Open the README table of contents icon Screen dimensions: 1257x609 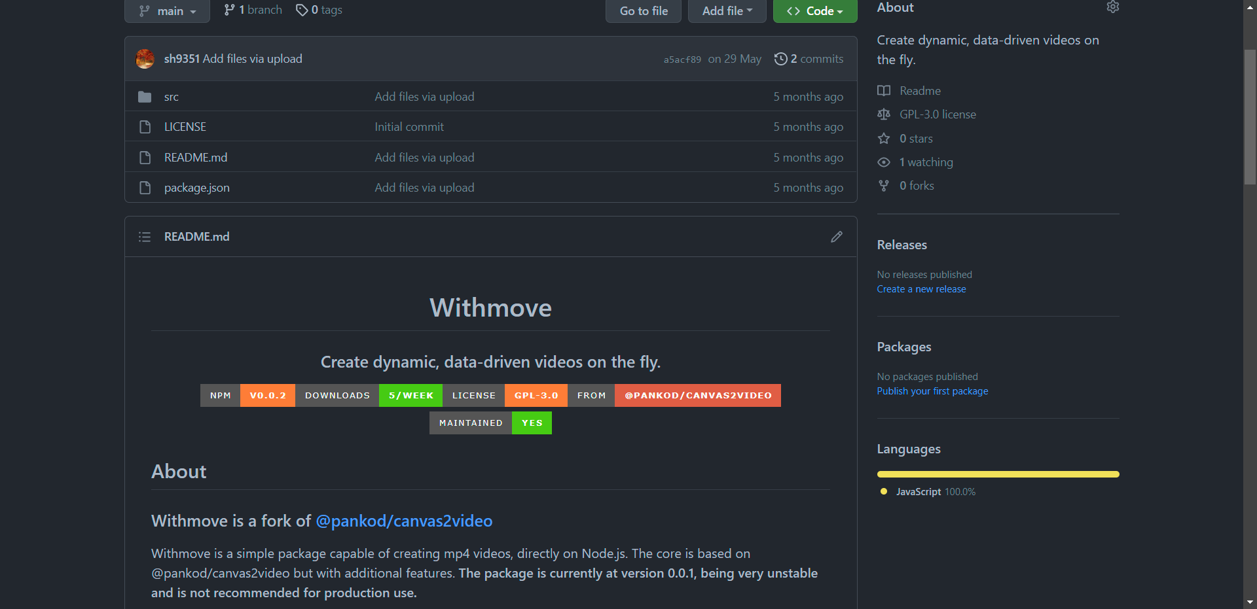coord(145,237)
